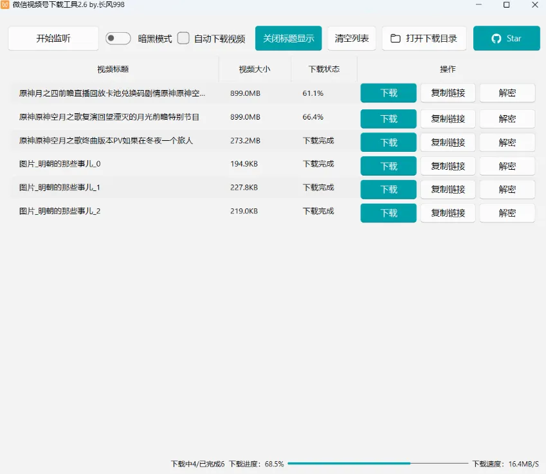Click the 视频大小 column header
Viewport: 546px width, 474px height.
pyautogui.click(x=255, y=69)
